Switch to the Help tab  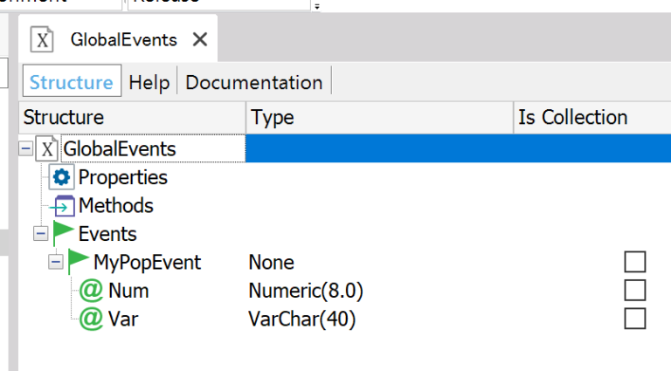(x=149, y=82)
